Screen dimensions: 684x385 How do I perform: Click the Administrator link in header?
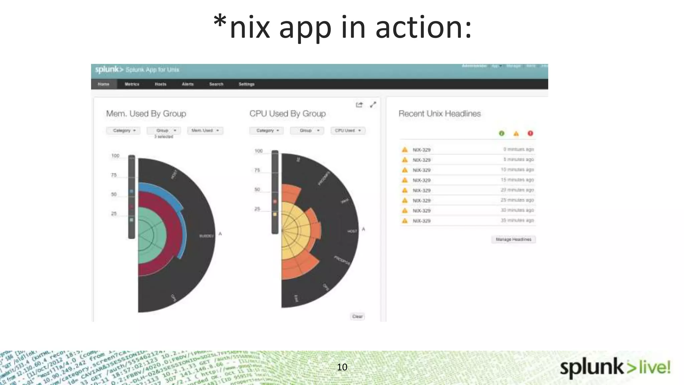click(x=474, y=66)
